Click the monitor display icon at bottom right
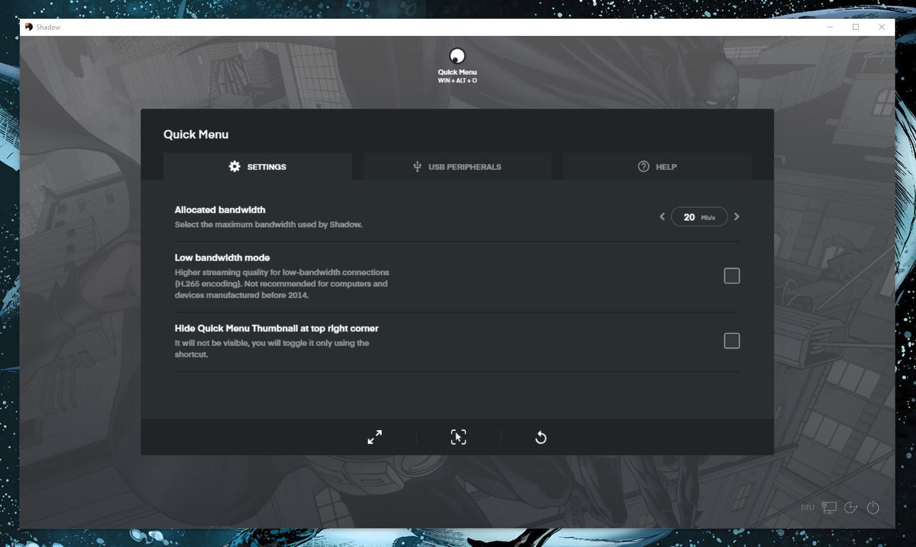This screenshot has height=547, width=916. coord(829,507)
